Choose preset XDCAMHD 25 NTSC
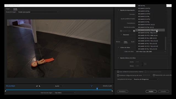This screenshot has width=176, height=99. point(150,14)
